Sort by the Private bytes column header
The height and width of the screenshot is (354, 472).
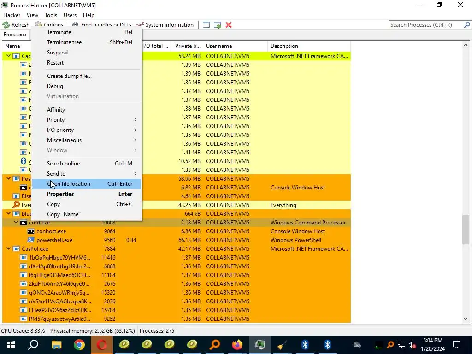click(187, 46)
